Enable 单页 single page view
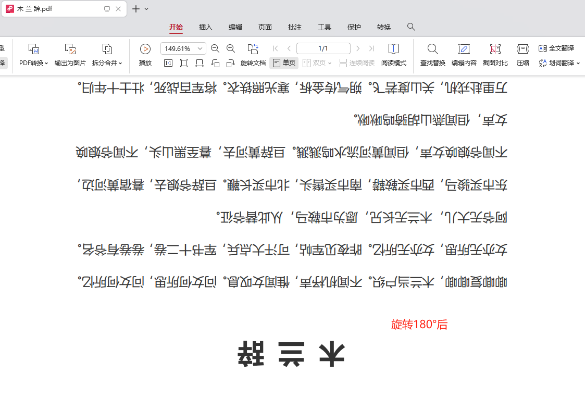This screenshot has height=411, width=585. 284,63
